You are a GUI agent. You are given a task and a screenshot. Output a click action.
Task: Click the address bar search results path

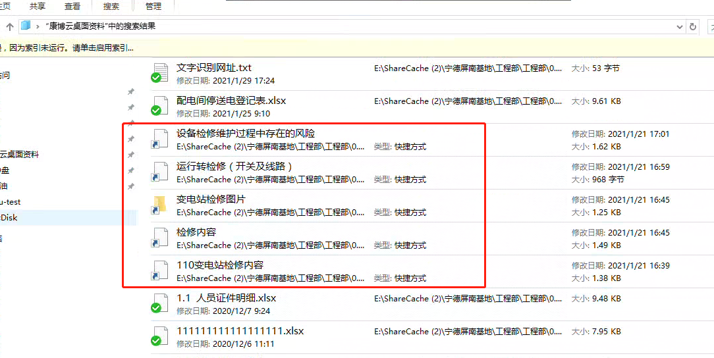click(x=101, y=26)
